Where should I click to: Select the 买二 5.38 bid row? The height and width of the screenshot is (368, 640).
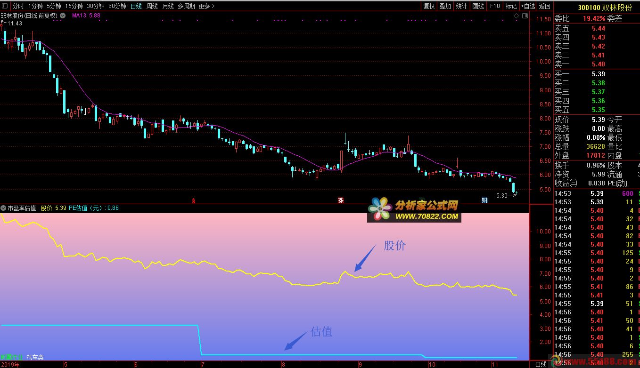(597, 83)
